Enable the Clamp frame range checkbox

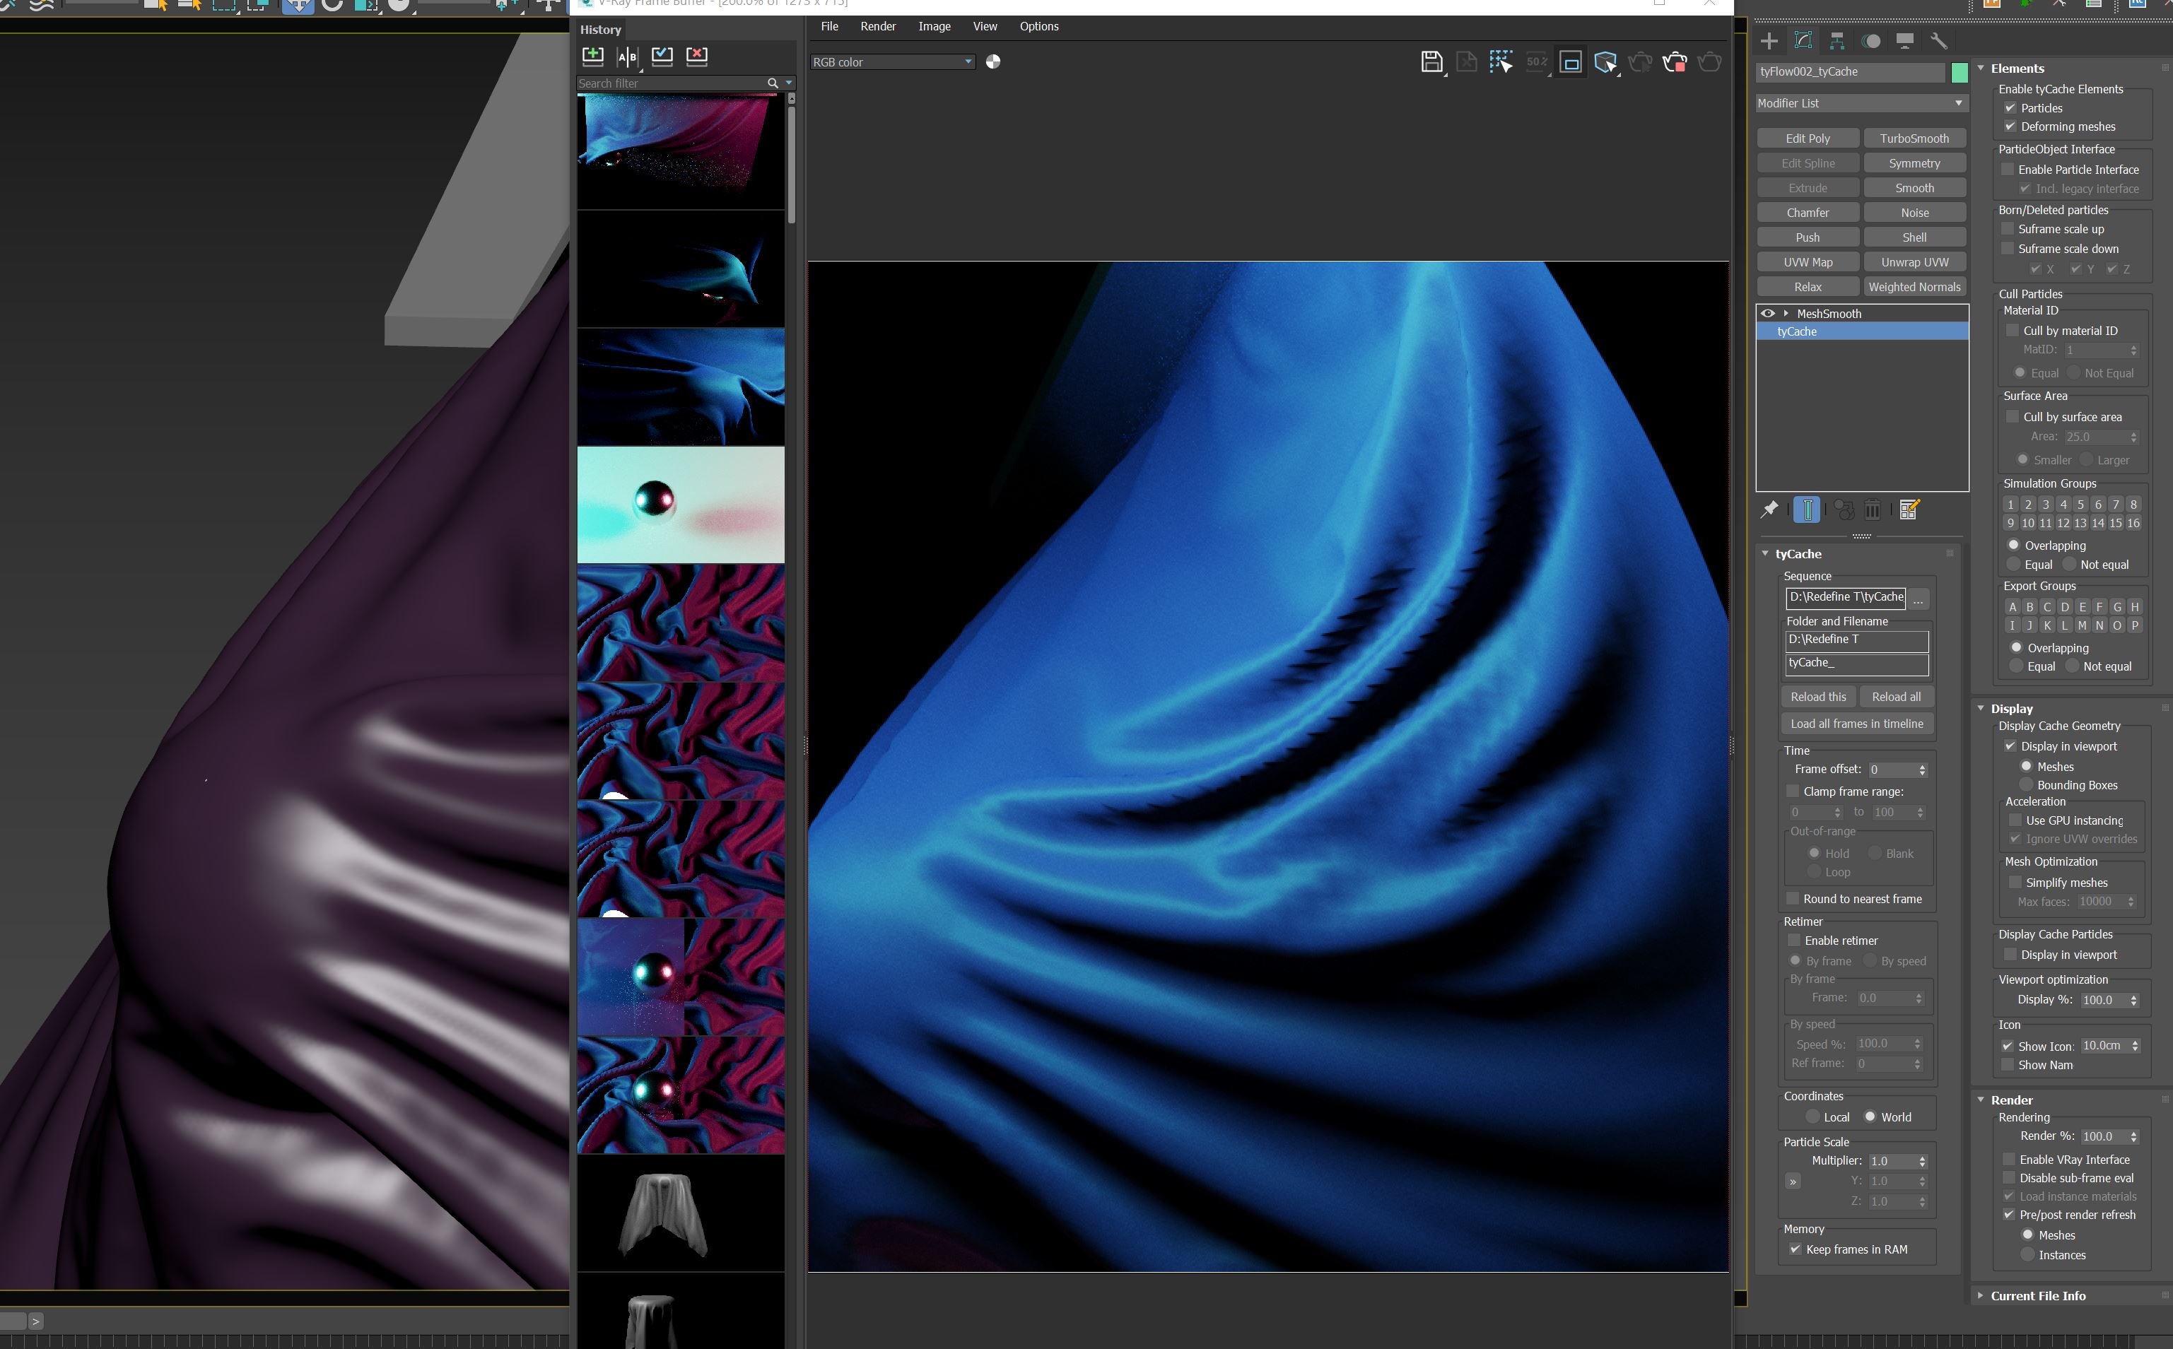pyautogui.click(x=1793, y=791)
